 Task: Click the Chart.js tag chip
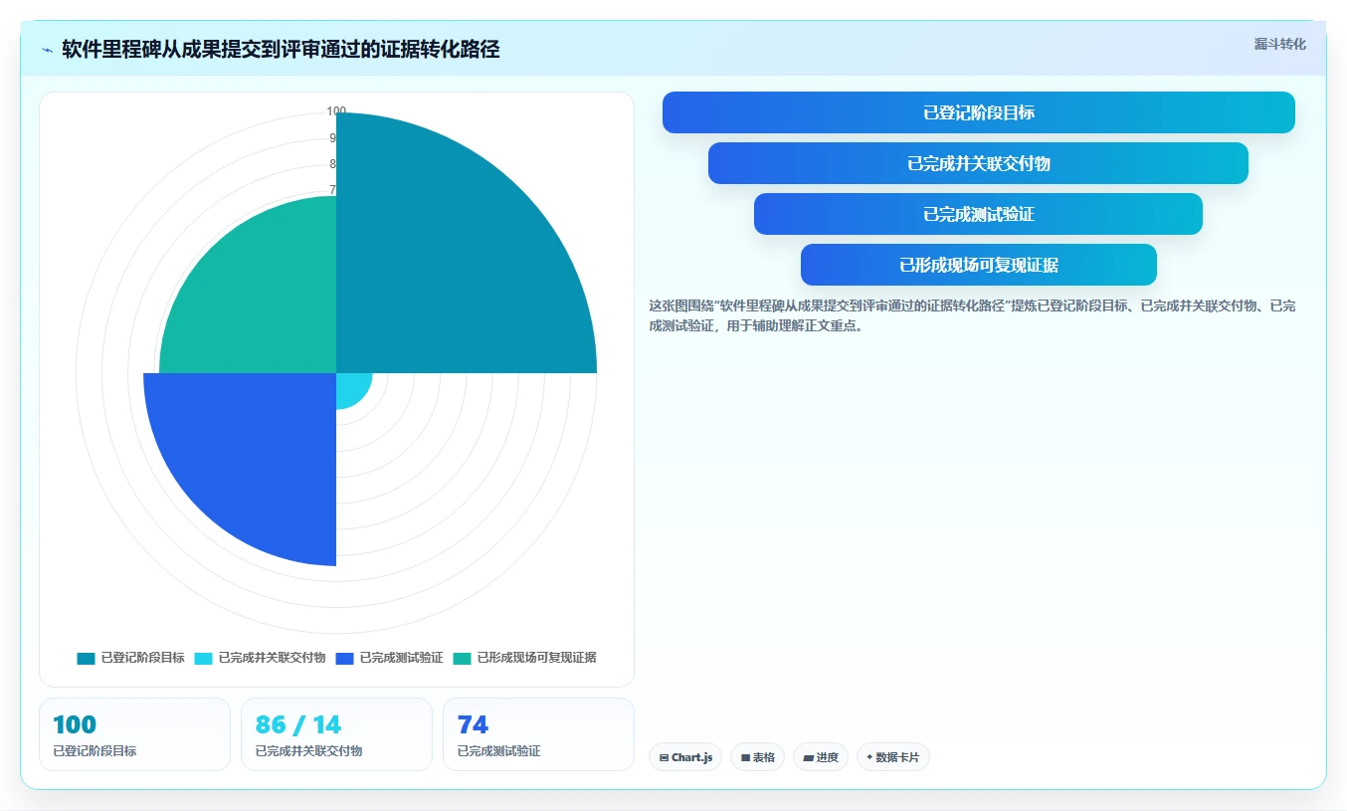tap(685, 757)
